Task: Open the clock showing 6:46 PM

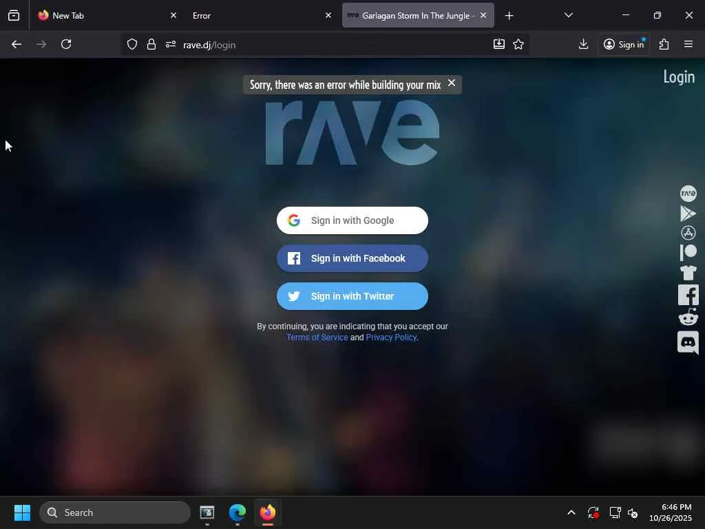Action: (670, 512)
